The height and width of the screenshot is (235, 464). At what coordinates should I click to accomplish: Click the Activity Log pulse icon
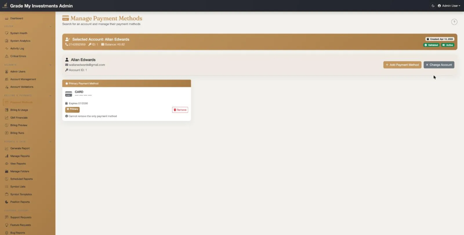click(x=7, y=49)
